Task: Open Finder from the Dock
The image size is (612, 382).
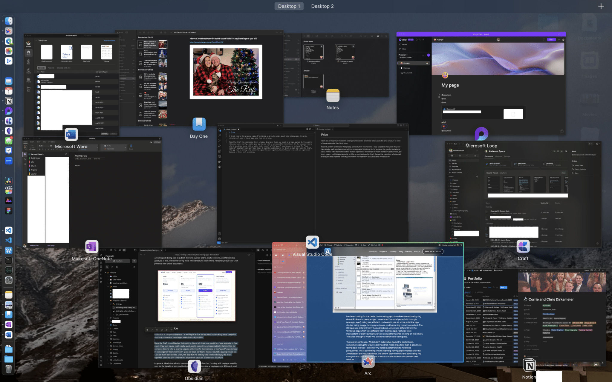Action: (x=9, y=21)
